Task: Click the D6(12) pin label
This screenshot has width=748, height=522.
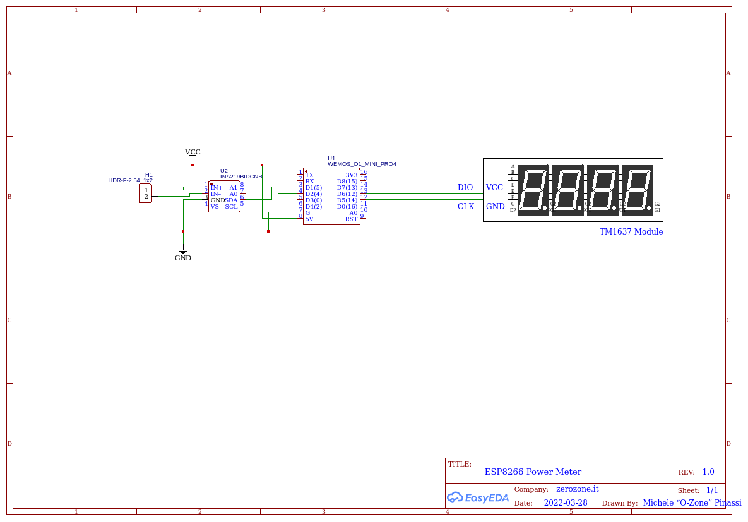Action: 347,194
